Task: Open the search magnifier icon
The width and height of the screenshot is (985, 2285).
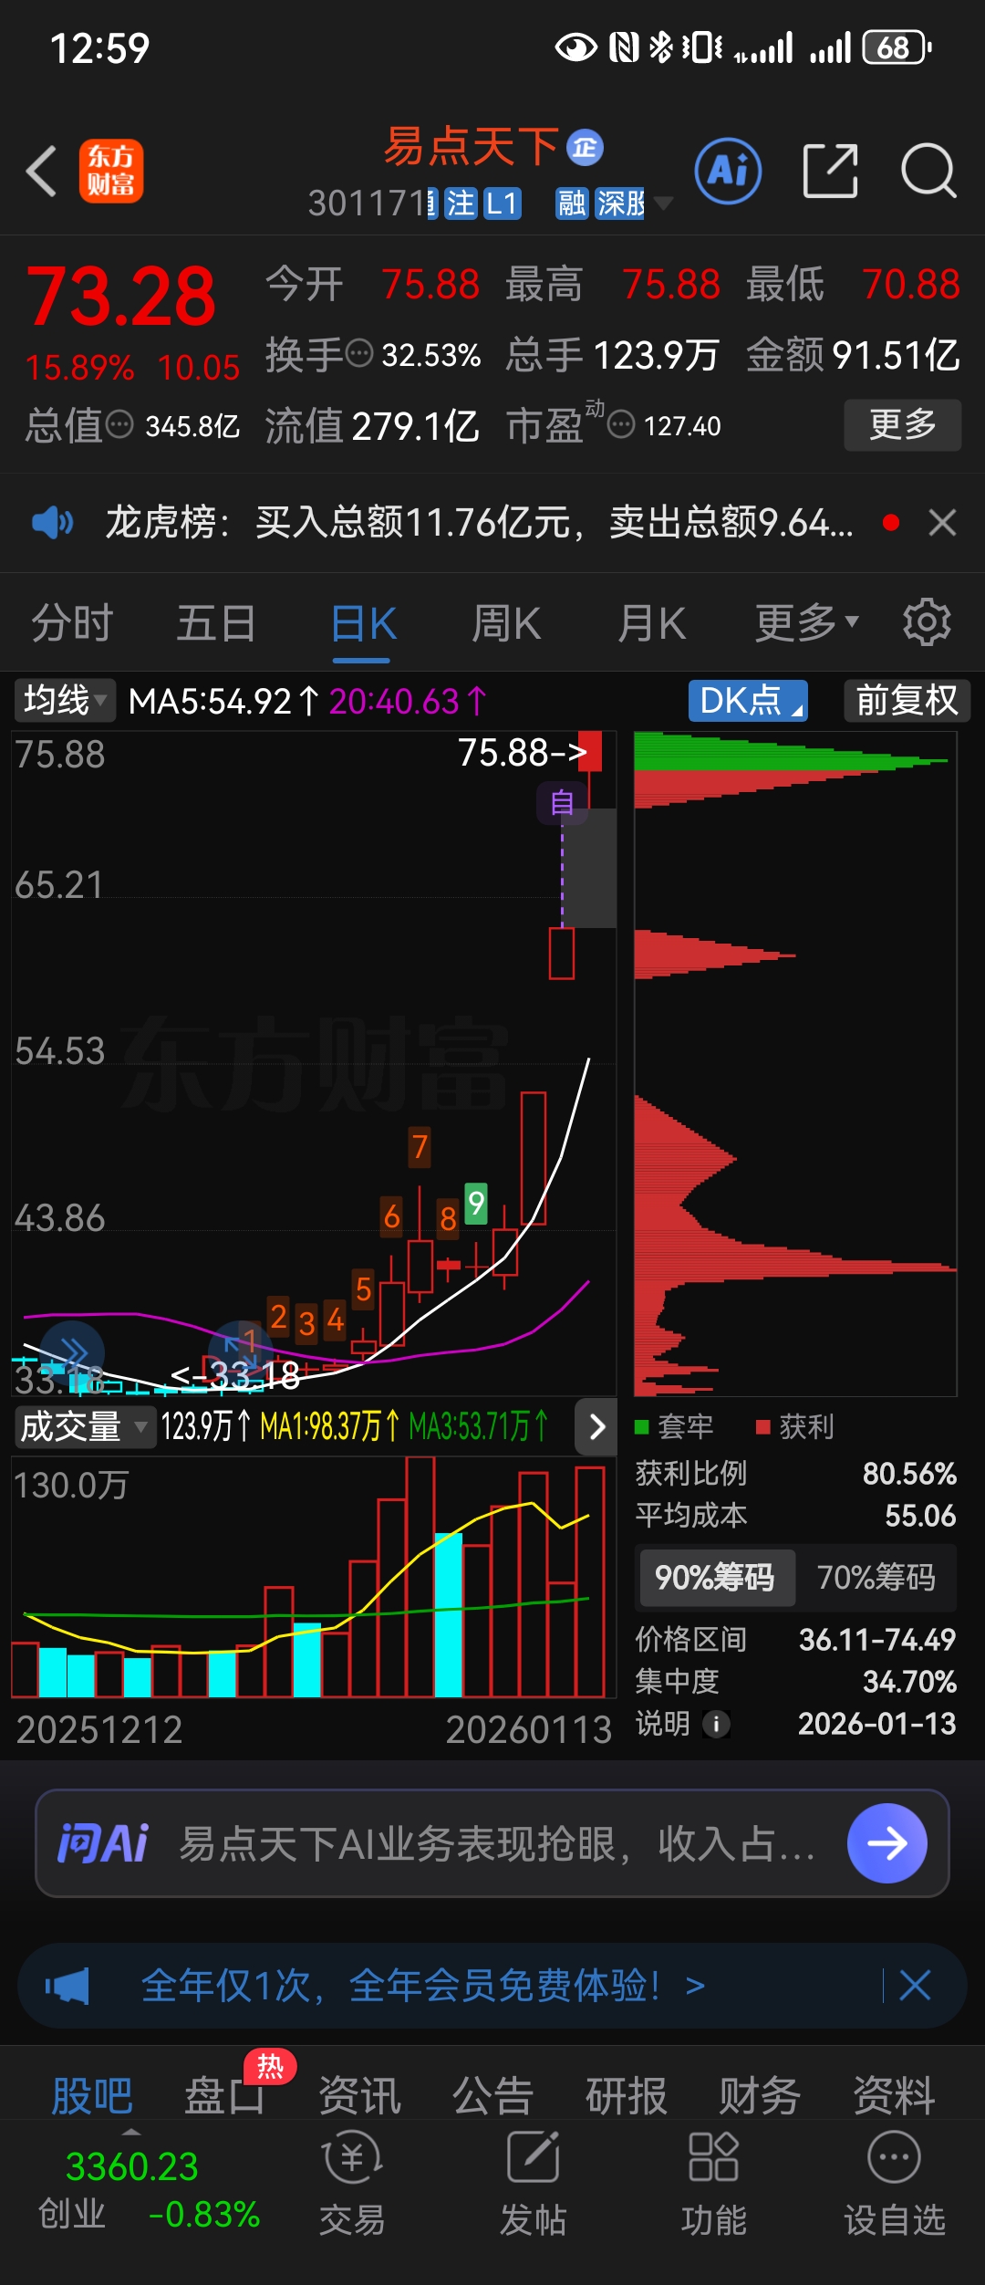Action: click(x=928, y=171)
